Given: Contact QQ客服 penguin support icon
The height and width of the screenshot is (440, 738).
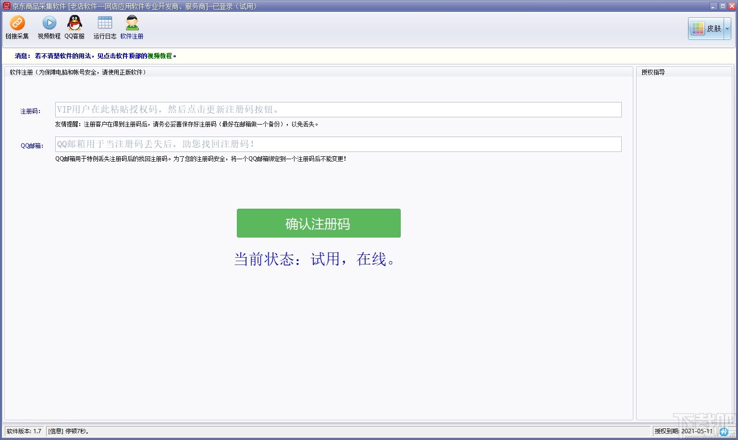Looking at the screenshot, I should [x=74, y=27].
